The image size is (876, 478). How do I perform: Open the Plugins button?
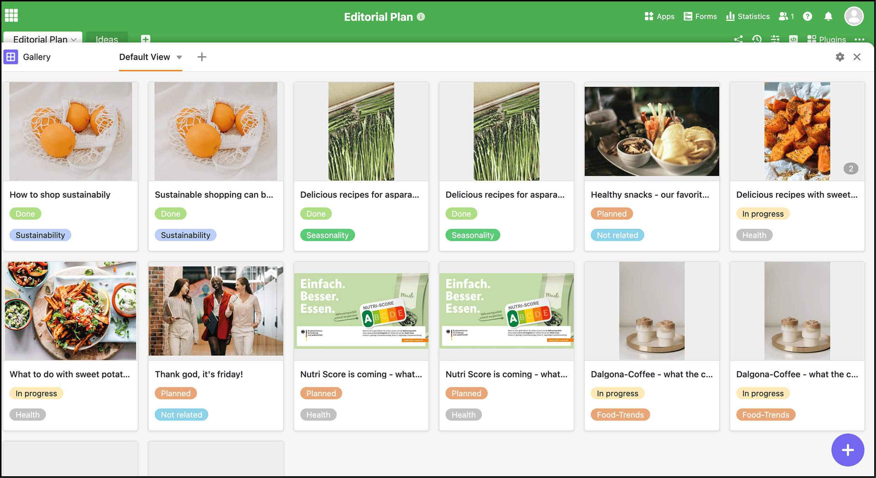[826, 39]
